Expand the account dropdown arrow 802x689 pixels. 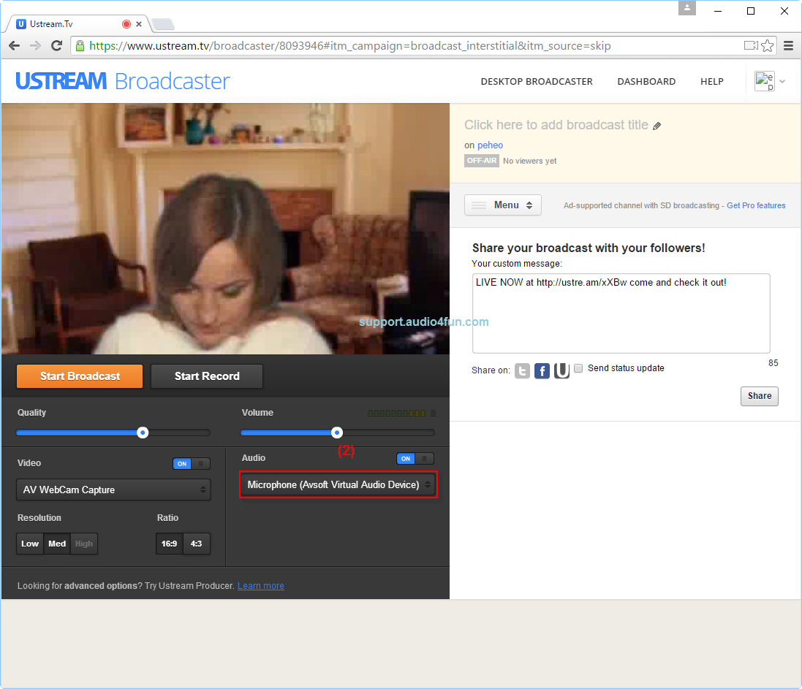[782, 81]
